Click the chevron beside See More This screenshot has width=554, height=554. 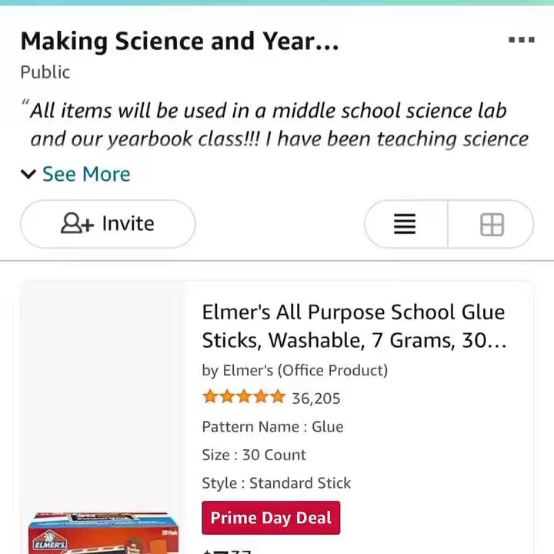pyautogui.click(x=28, y=174)
